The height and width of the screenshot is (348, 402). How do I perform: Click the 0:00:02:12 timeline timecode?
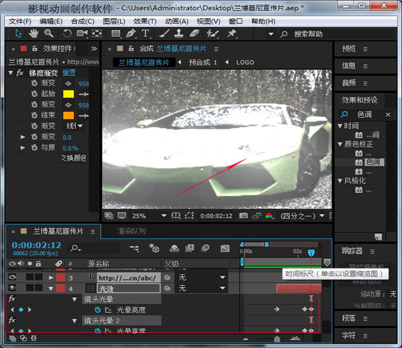[x=36, y=246]
